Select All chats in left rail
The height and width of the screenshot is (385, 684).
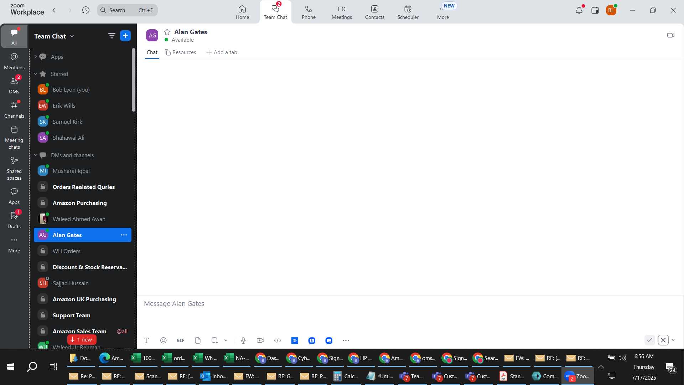[14, 36]
